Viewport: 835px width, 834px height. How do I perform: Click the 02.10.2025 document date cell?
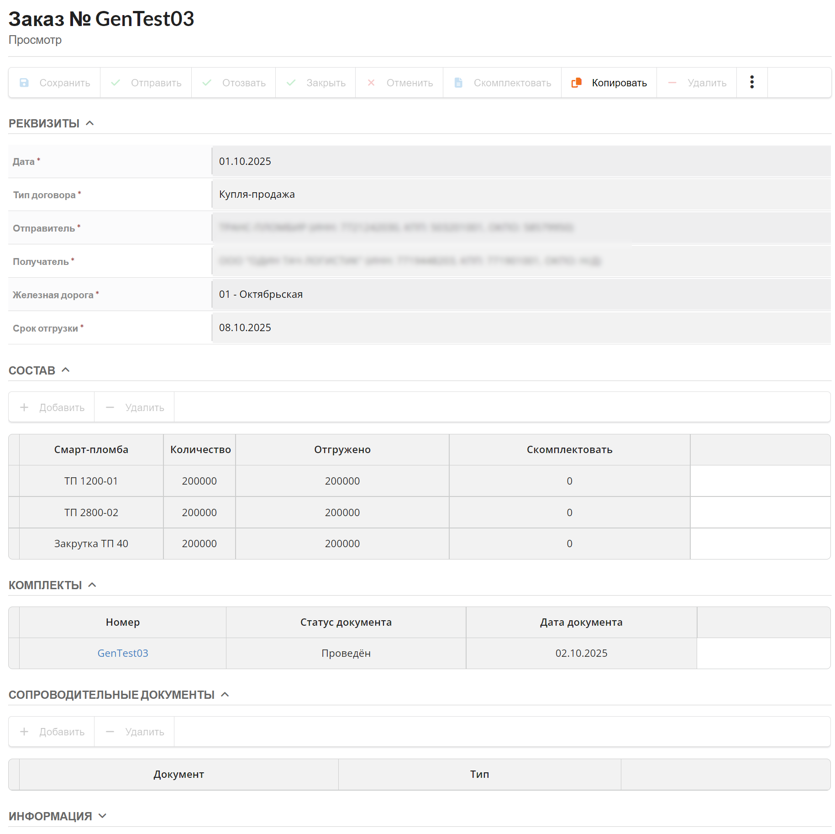581,653
